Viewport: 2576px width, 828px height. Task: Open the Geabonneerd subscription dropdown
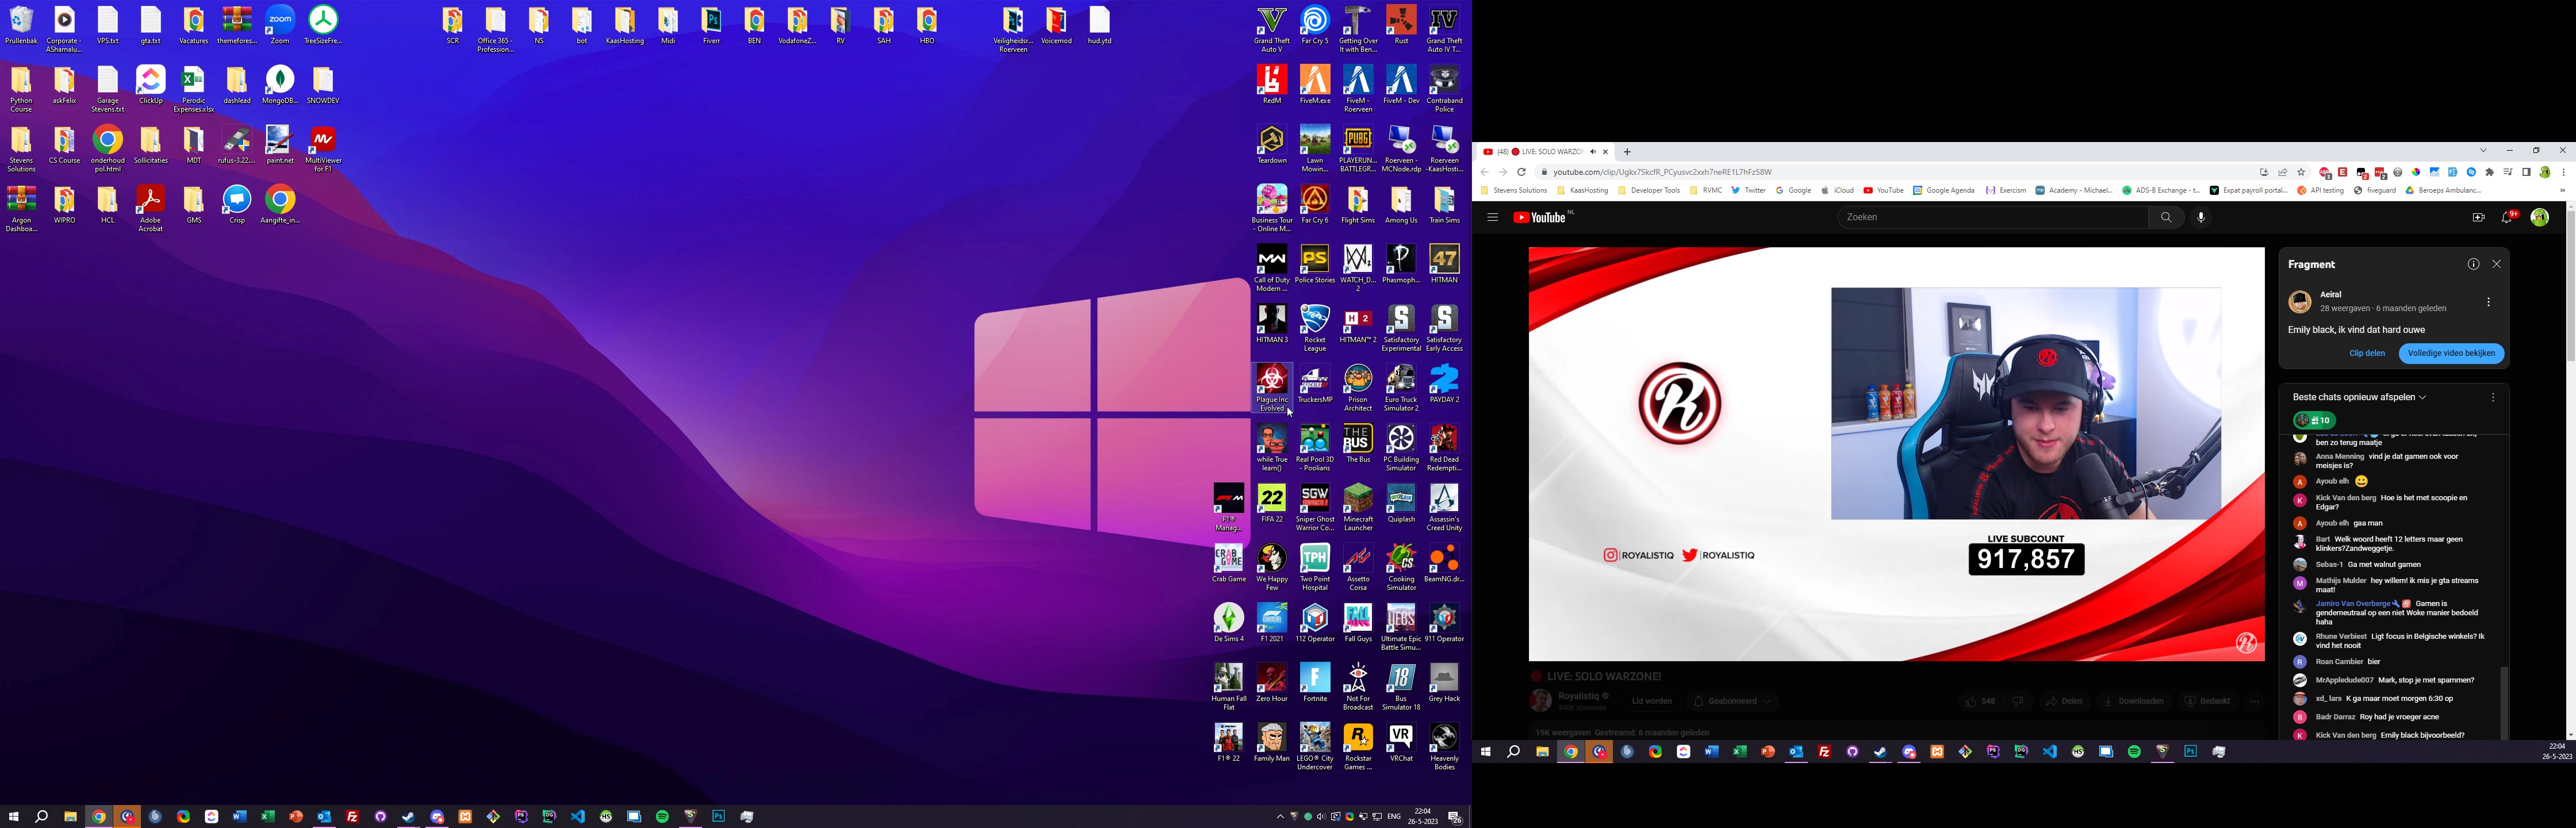pyautogui.click(x=1733, y=701)
